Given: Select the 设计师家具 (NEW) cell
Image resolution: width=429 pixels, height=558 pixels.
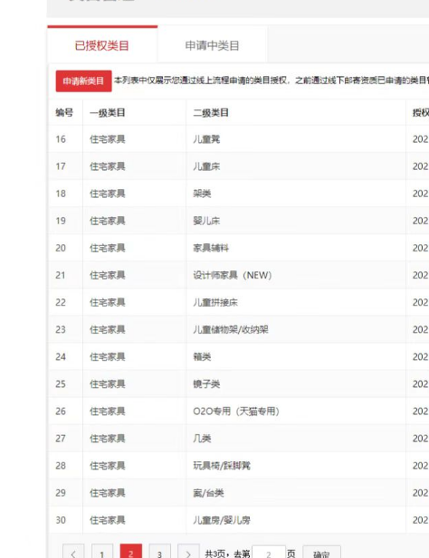Looking at the screenshot, I should point(233,275).
